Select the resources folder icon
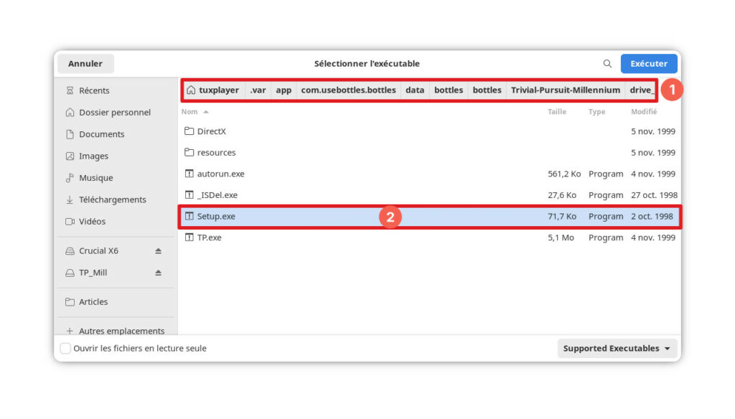 point(189,153)
